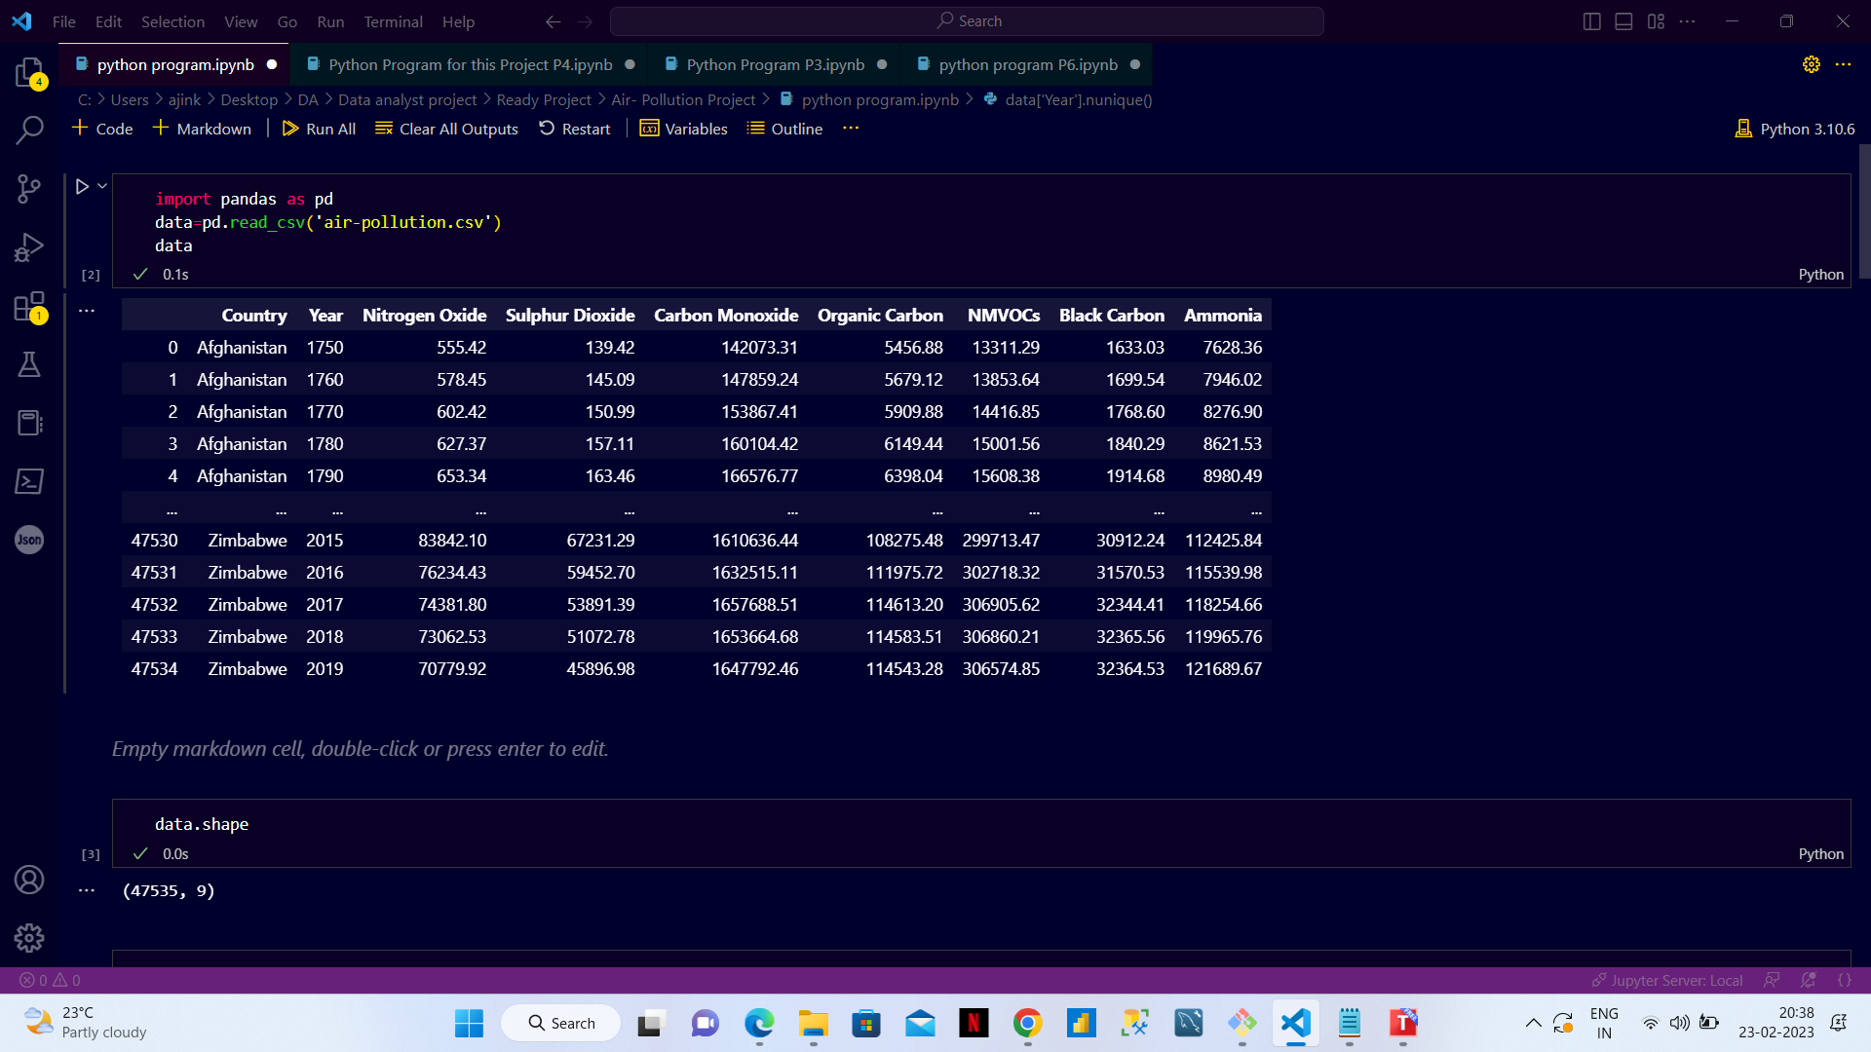Click Run All in notebook toolbar
Image resolution: width=1871 pixels, height=1052 pixels.
[319, 129]
